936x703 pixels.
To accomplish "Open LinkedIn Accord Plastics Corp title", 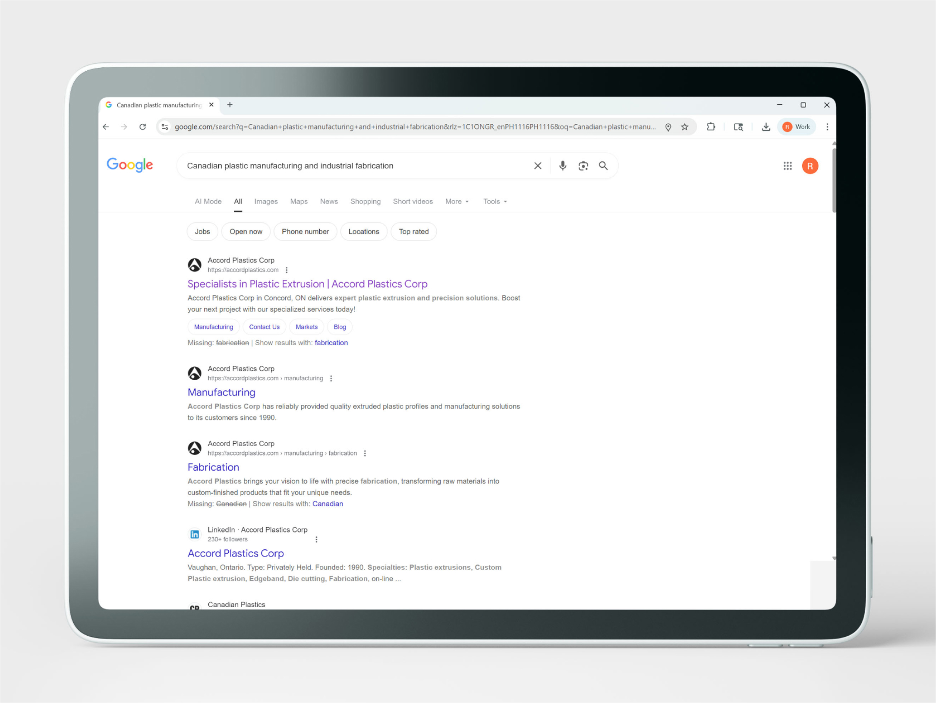I will click(x=236, y=553).
